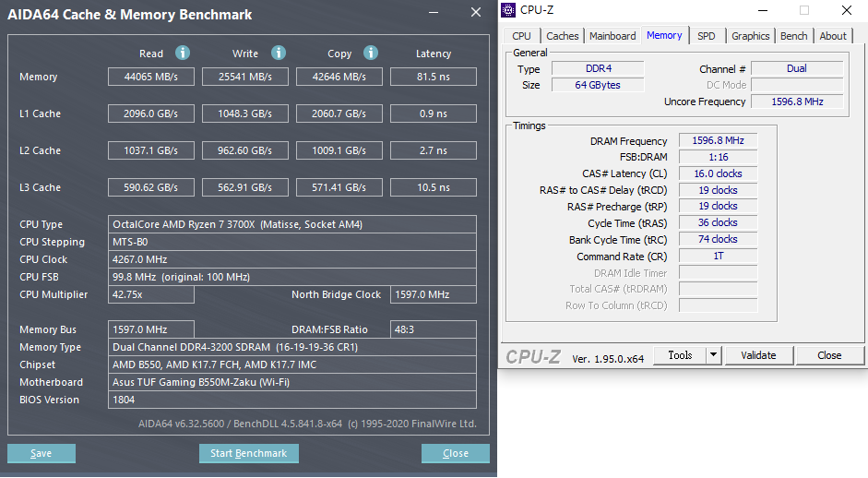The height and width of the screenshot is (478, 868).
Task: Click the L1 Cache Write value 1048.3 GB/s
Action: pyautogui.click(x=245, y=114)
